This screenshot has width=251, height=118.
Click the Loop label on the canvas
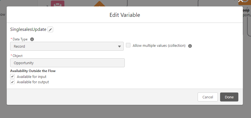click(246, 10)
